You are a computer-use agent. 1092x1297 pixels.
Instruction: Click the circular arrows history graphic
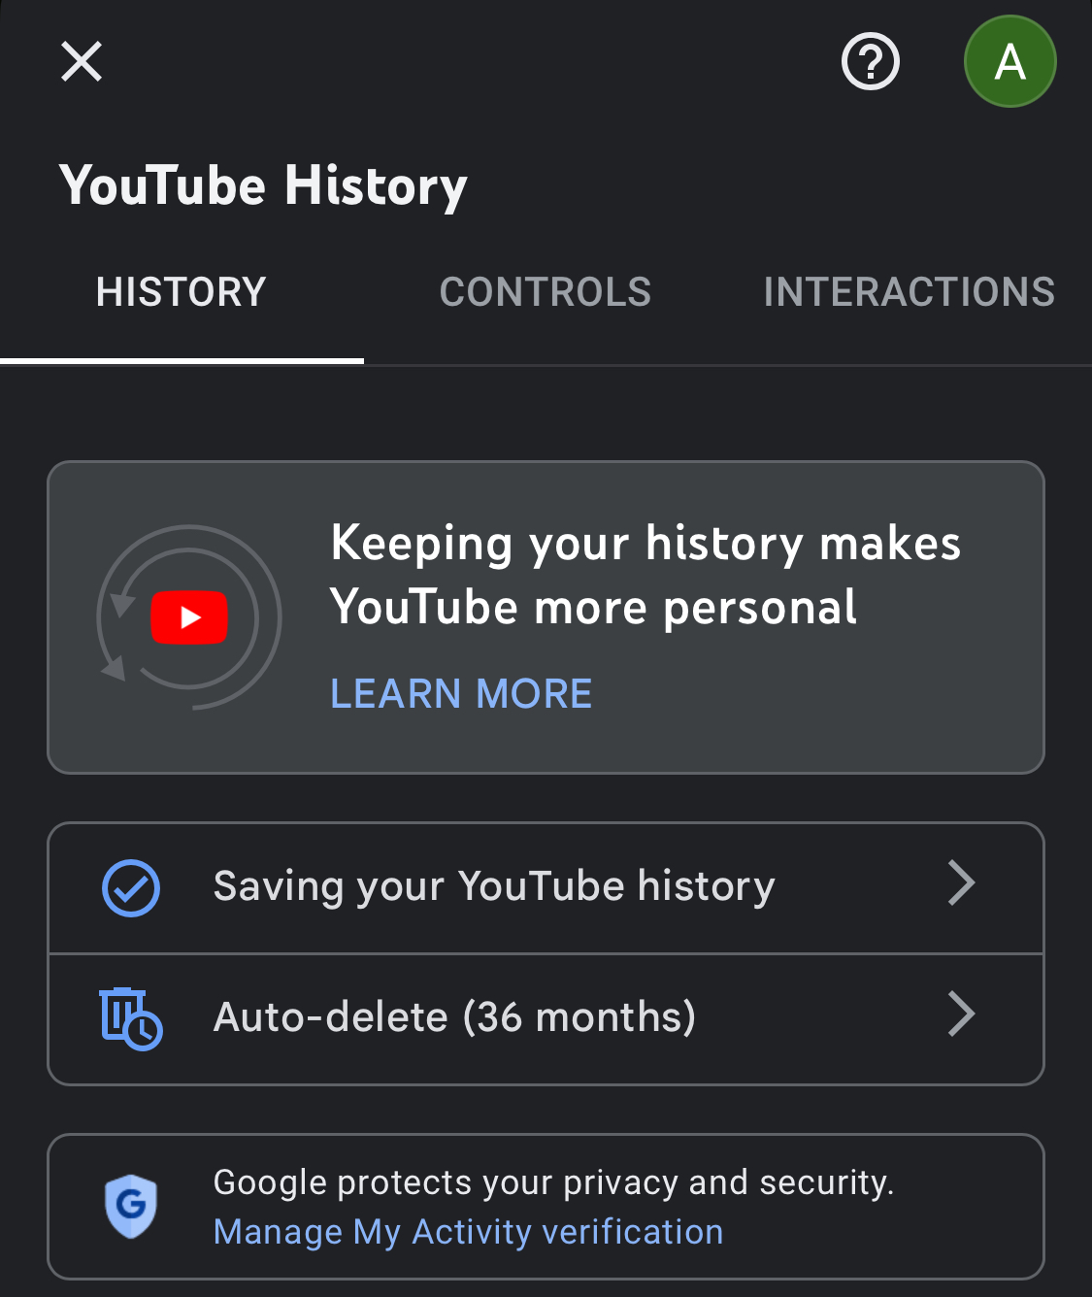189,617
